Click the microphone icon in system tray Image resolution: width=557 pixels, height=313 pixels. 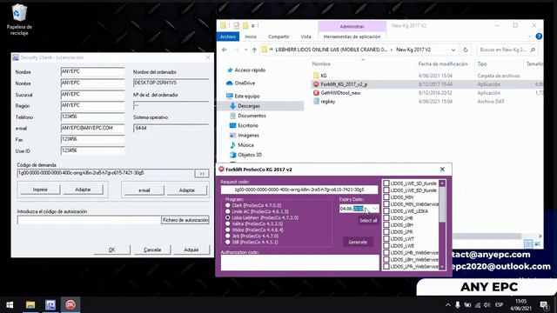click(x=458, y=305)
